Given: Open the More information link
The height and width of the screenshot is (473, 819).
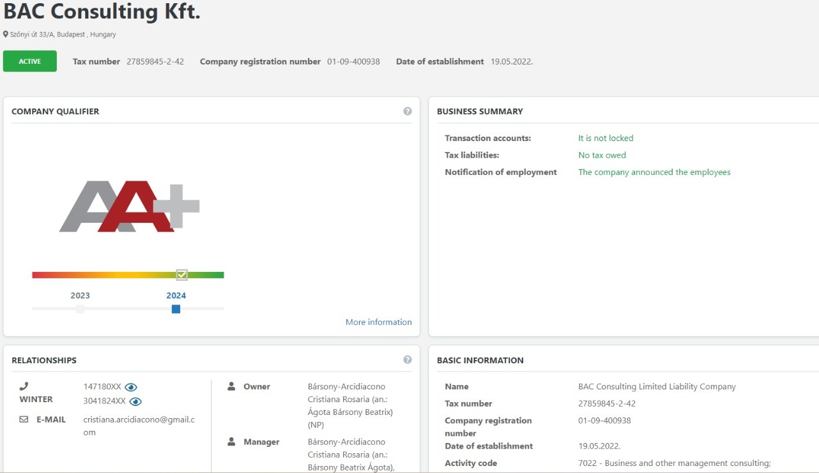Looking at the screenshot, I should pos(379,322).
